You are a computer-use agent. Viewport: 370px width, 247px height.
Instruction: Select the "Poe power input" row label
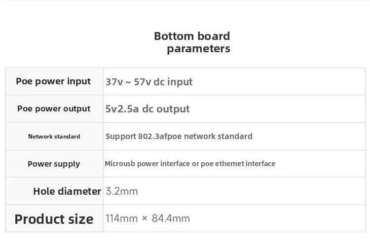(53, 81)
